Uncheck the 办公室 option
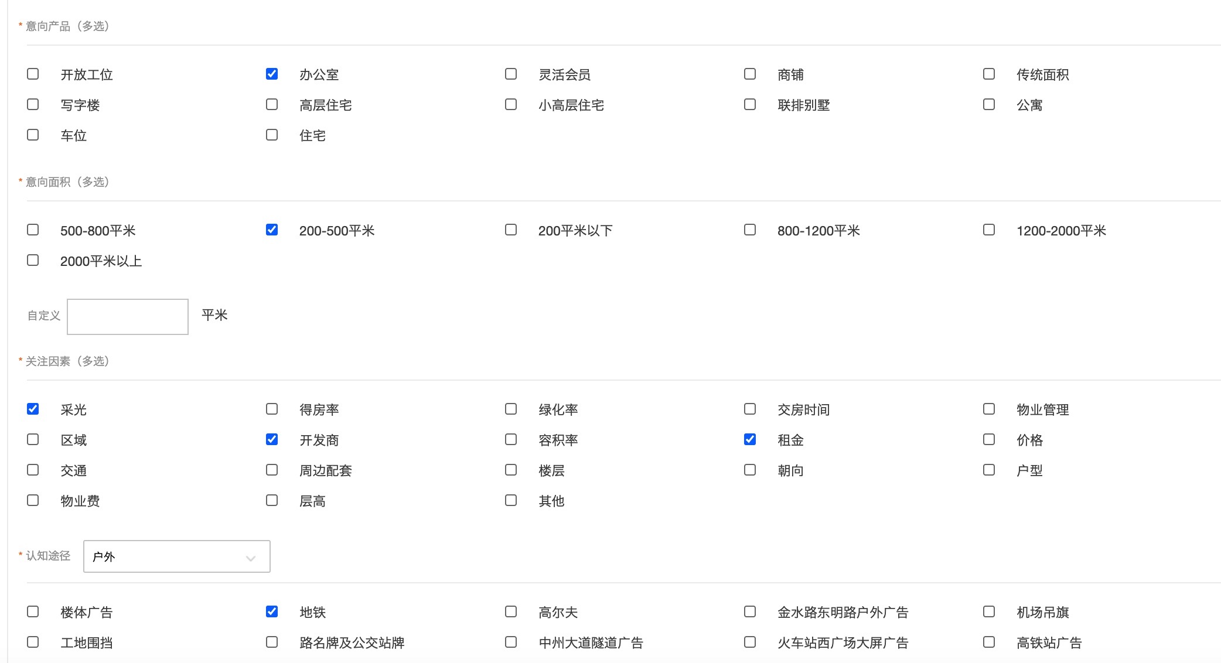Screen dimensions: 1221x663 (272, 74)
